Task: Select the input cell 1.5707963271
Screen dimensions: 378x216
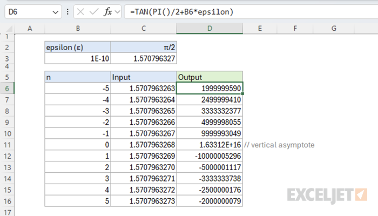Action: coord(144,179)
